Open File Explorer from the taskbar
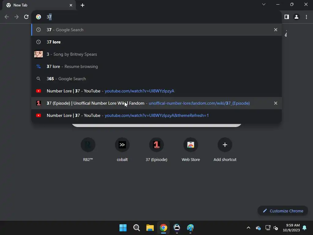313x235 pixels. click(150, 228)
